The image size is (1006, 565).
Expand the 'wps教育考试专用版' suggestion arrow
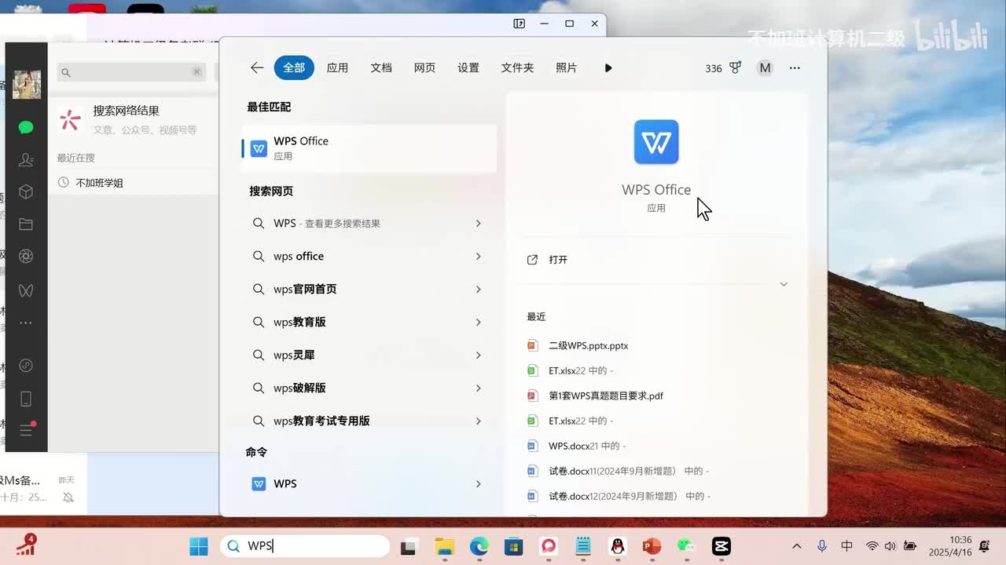coord(478,421)
